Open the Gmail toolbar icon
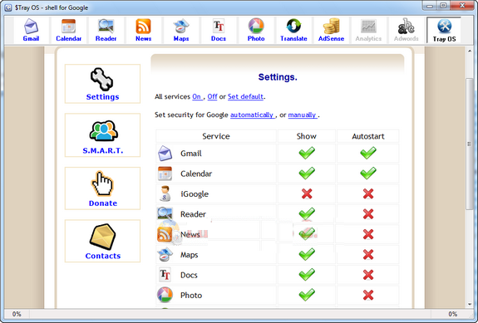Viewport: 478px width, 323px height. pyautogui.click(x=31, y=30)
